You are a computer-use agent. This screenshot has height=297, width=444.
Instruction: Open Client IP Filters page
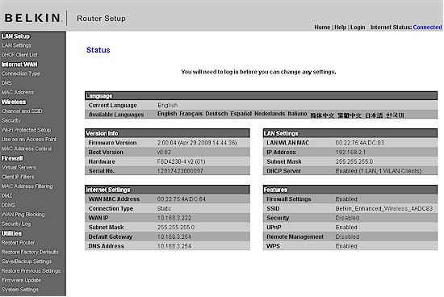pyautogui.click(x=18, y=177)
